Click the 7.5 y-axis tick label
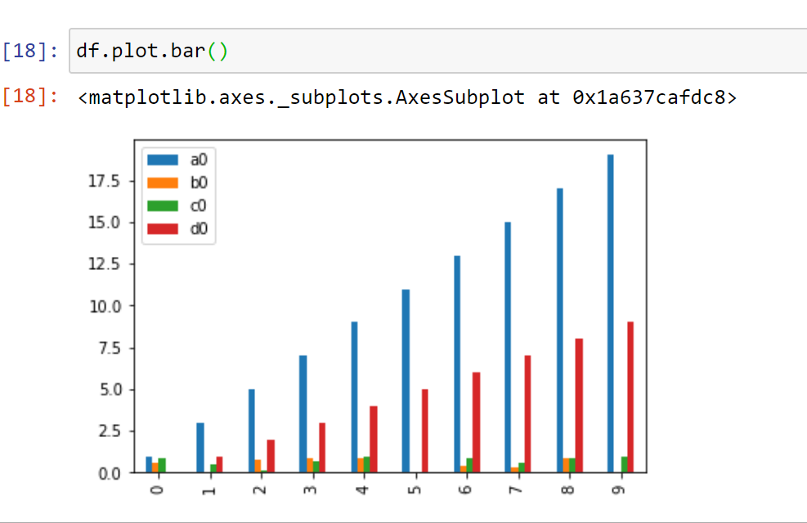807x523 pixels. tap(109, 348)
